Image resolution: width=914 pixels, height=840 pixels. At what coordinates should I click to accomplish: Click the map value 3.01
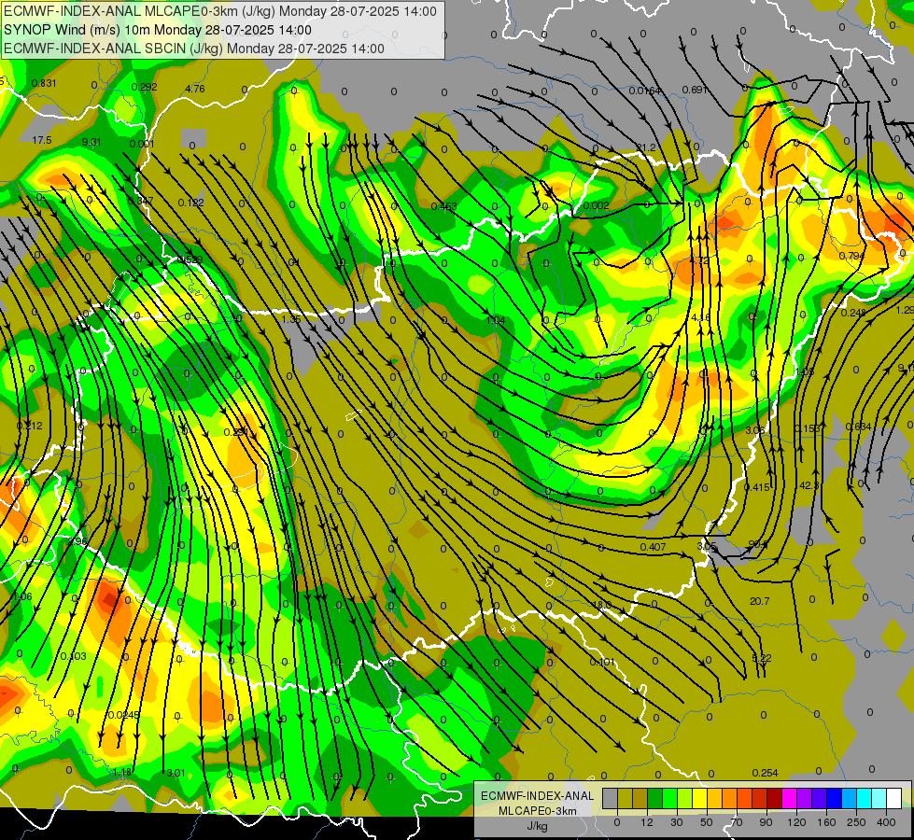pos(176,773)
